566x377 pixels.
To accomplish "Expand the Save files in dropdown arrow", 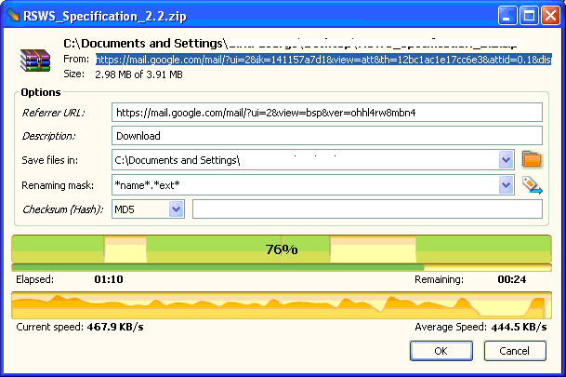I will pos(507,160).
